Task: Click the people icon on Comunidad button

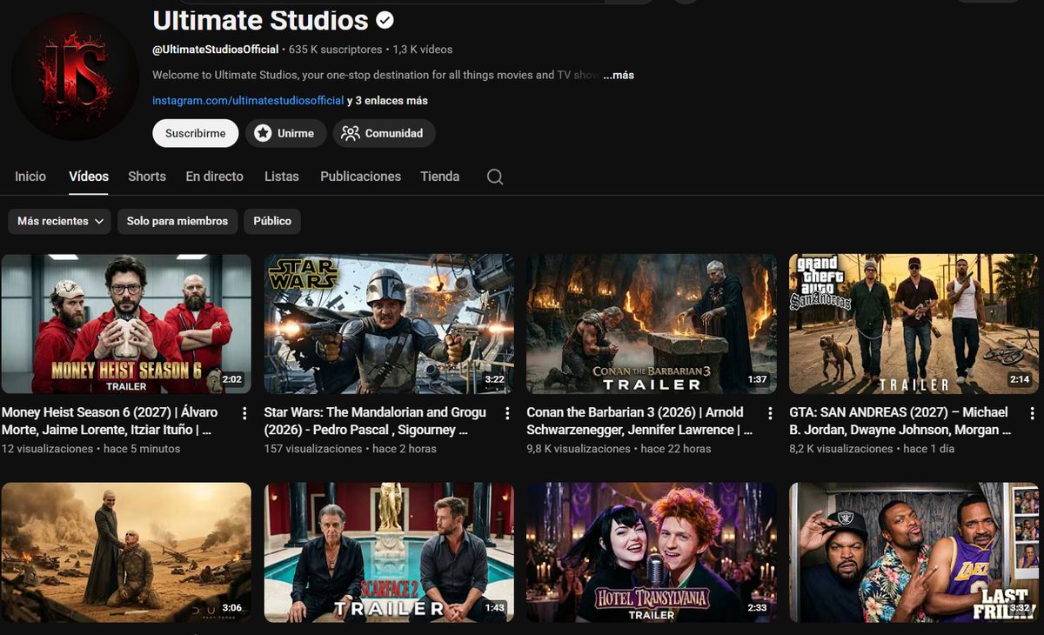Action: click(351, 133)
